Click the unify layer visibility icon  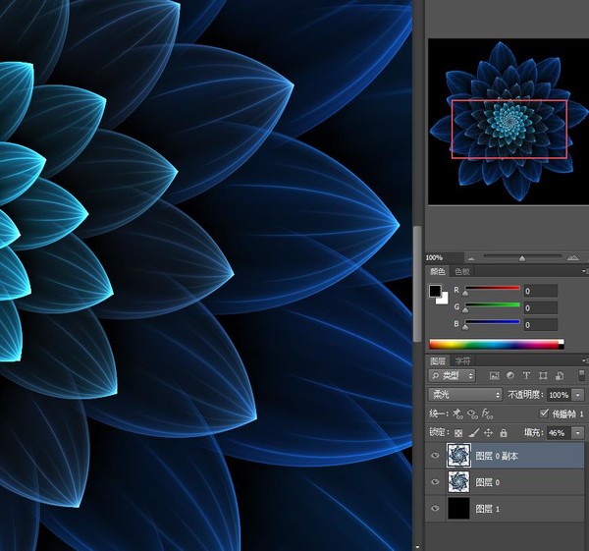(x=472, y=414)
